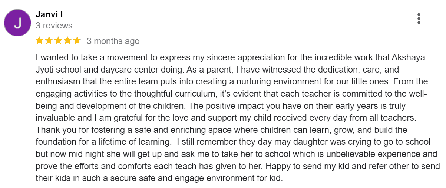This screenshot has width=446, height=188.
Task: Click the fourth yellow rating star
Action: coord(67,40)
